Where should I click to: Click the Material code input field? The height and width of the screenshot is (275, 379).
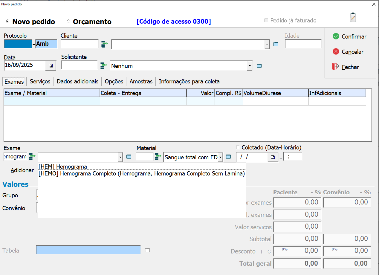coord(145,157)
